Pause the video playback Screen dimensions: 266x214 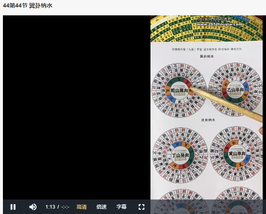point(13,207)
